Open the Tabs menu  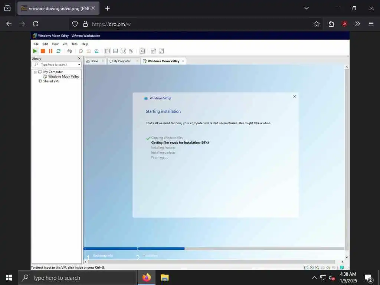[74, 44]
